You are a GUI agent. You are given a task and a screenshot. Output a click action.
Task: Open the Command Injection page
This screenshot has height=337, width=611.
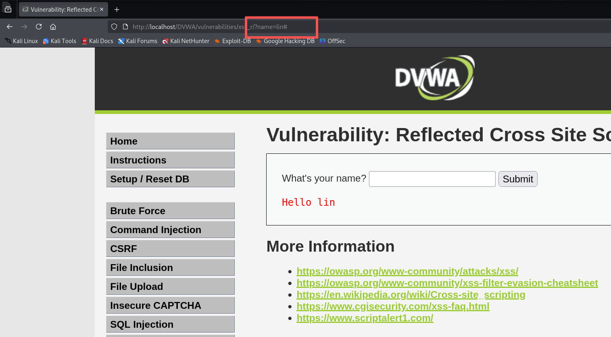170,229
